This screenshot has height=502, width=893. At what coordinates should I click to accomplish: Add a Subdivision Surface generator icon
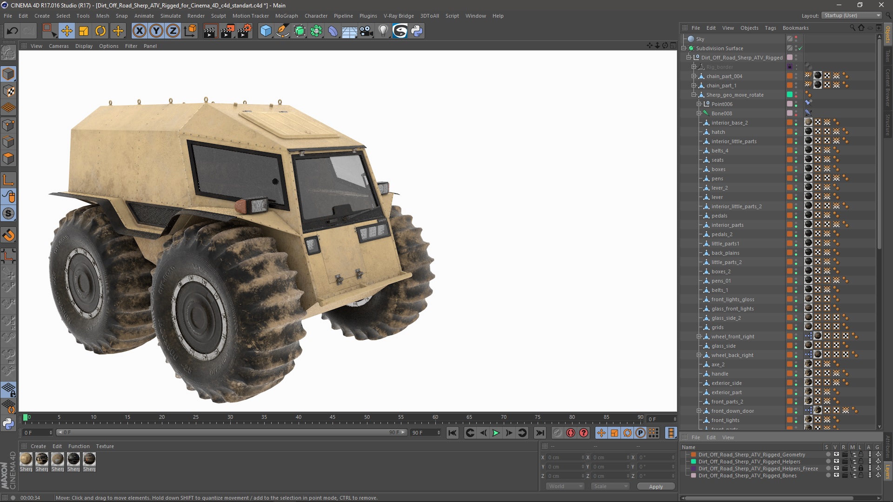[x=300, y=31]
